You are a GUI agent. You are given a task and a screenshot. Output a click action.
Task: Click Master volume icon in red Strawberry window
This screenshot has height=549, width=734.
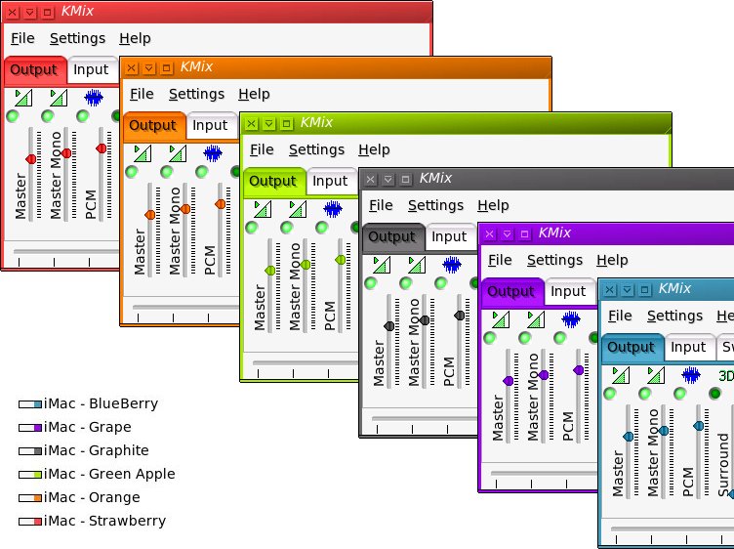pyautogui.click(x=23, y=98)
